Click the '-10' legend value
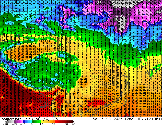This screenshot has height=125, width=162. pyautogui.click(x=23, y=124)
